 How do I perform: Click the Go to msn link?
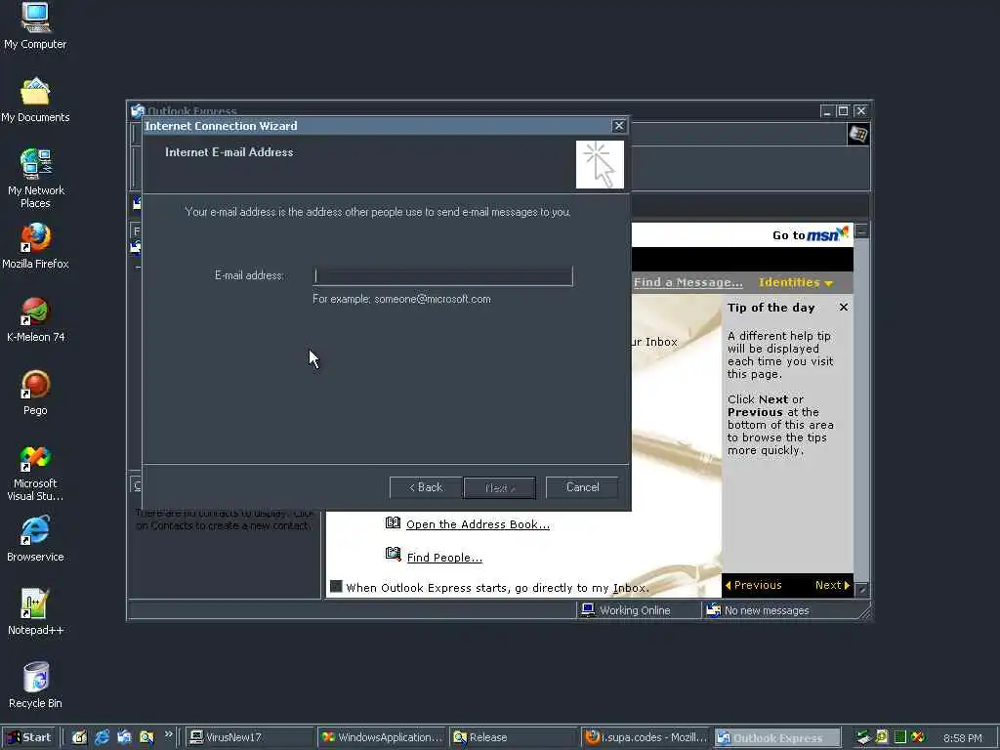[811, 234]
